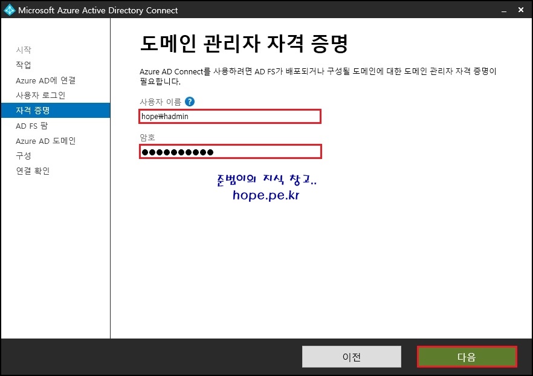Open the Azure AD 도메인 step
Viewport: 533px width, 376px height.
point(45,141)
